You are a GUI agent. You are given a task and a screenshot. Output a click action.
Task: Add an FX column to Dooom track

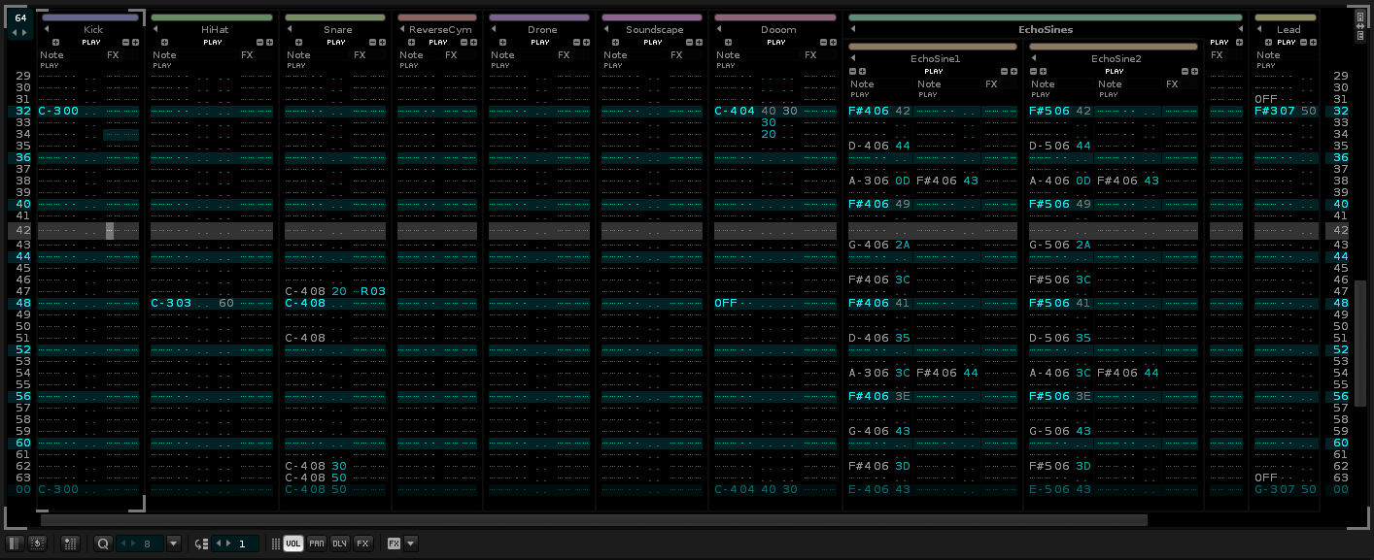[833, 43]
